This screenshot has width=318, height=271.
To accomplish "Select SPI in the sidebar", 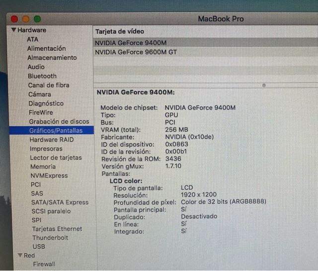I will [36, 220].
